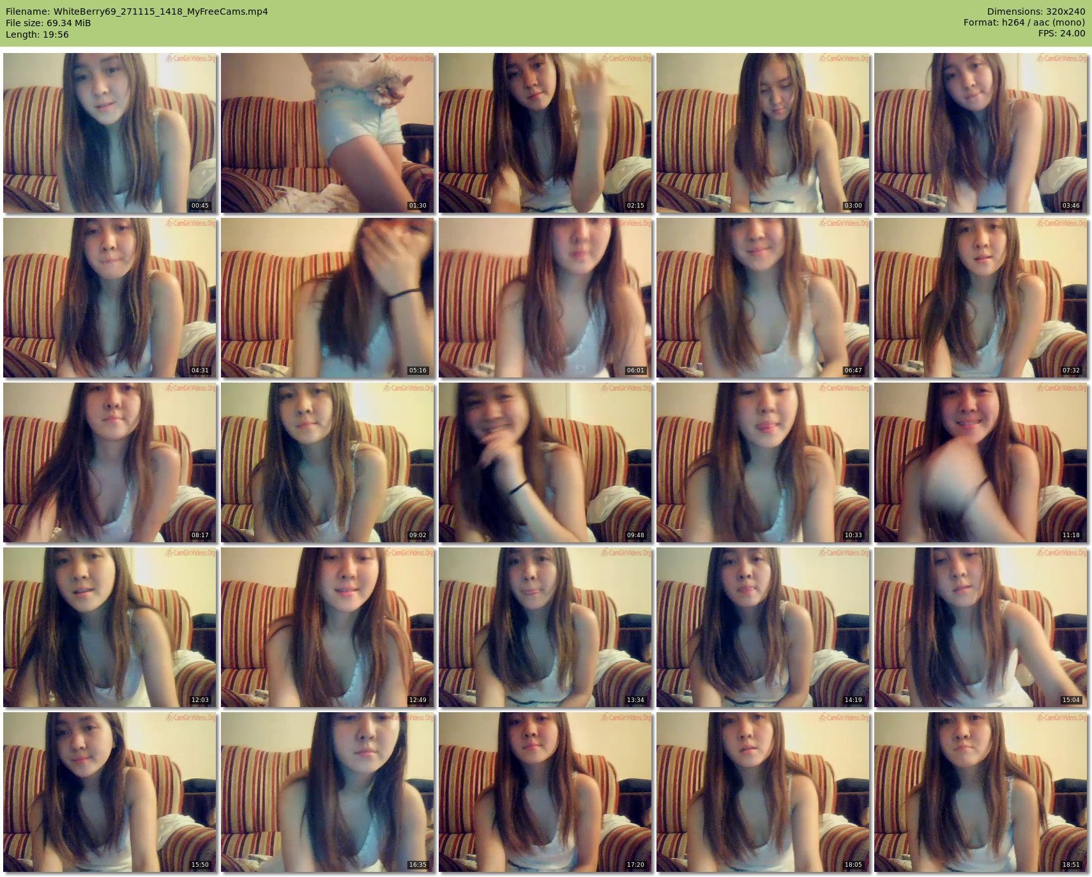Click the 'Length: 19:56' text
The width and height of the screenshot is (1092, 877).
click(37, 34)
